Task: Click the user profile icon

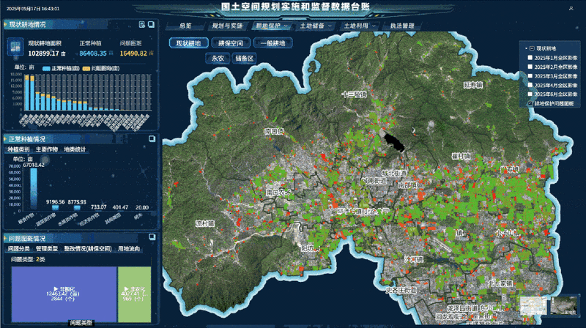Action: [x=571, y=8]
